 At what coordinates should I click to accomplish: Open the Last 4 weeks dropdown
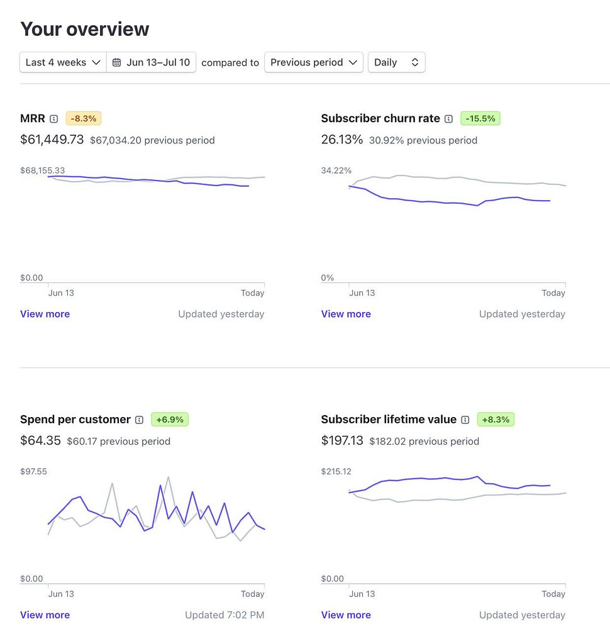(63, 62)
